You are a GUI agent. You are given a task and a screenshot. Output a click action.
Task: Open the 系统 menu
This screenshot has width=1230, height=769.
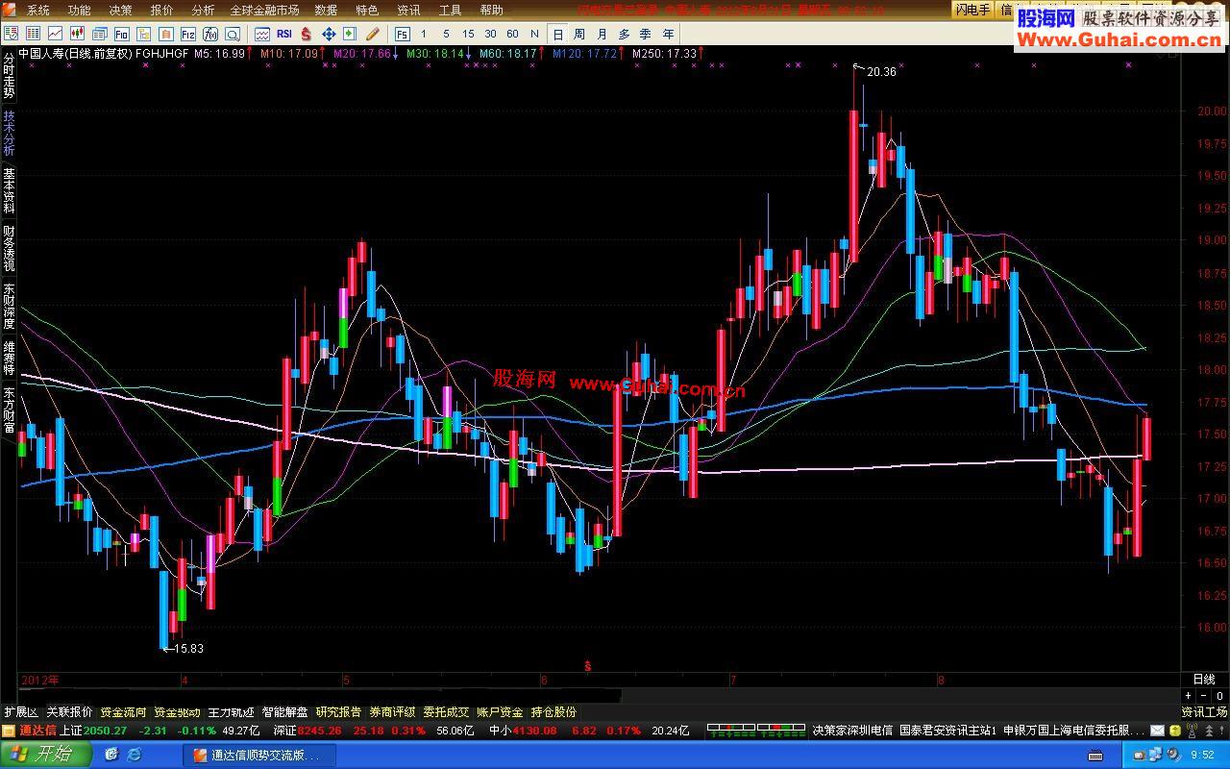[x=37, y=11]
